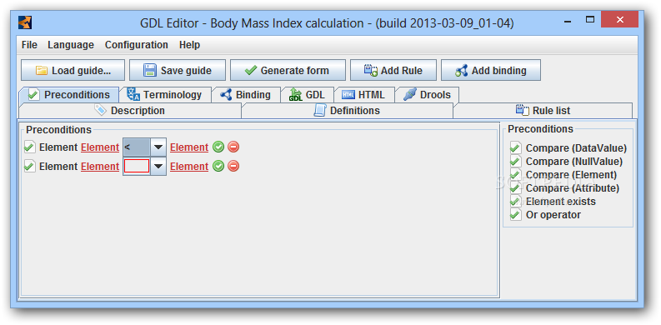
Task: Click the red remove icon on first precondition row
Action: coord(233,147)
